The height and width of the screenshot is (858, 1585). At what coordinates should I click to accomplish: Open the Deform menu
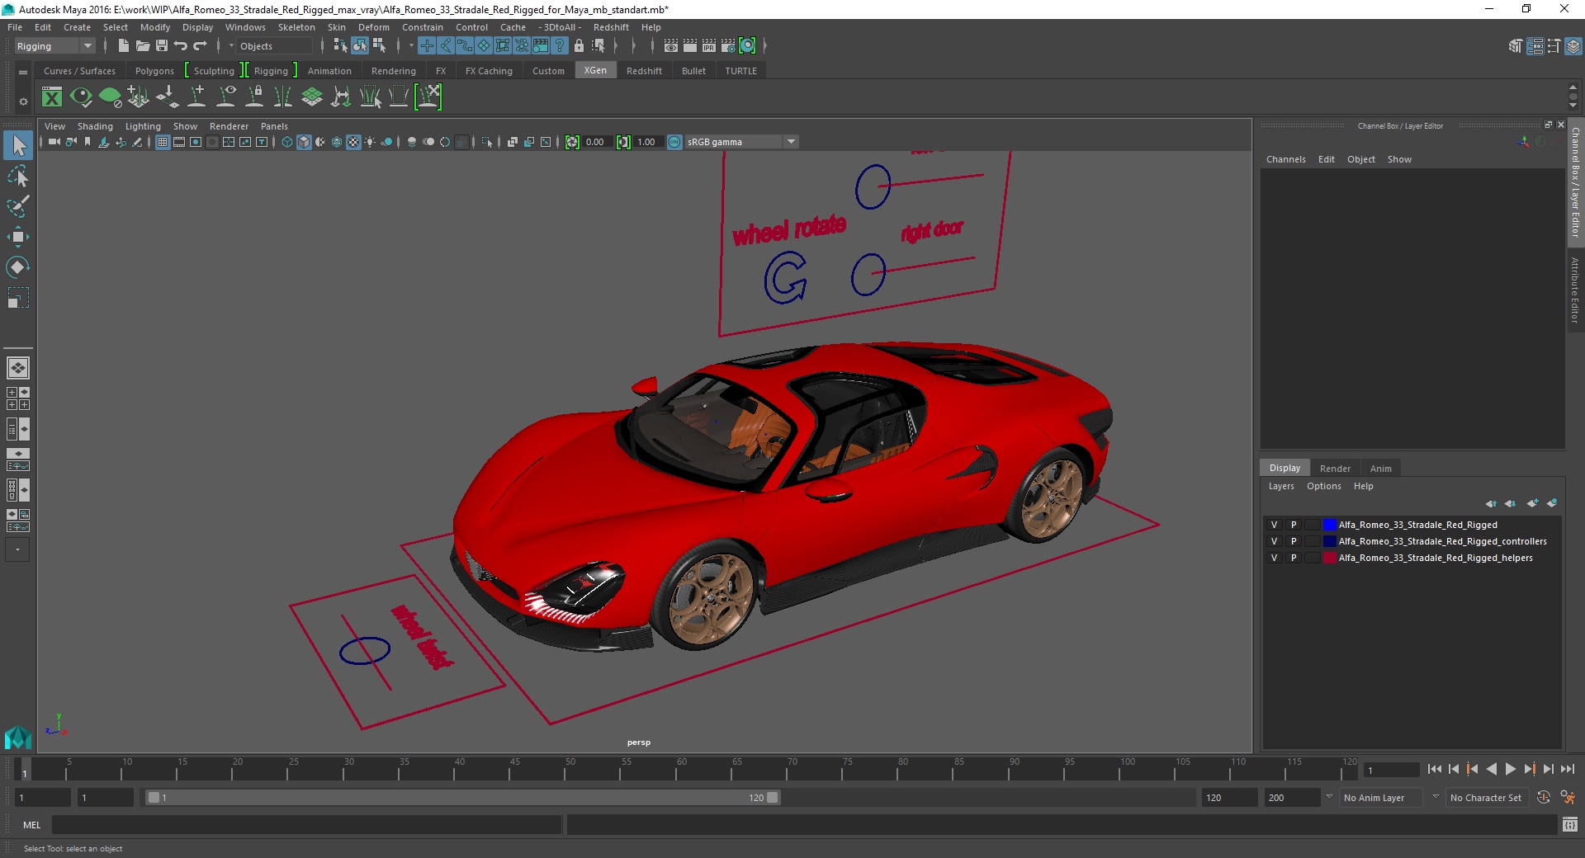[373, 27]
